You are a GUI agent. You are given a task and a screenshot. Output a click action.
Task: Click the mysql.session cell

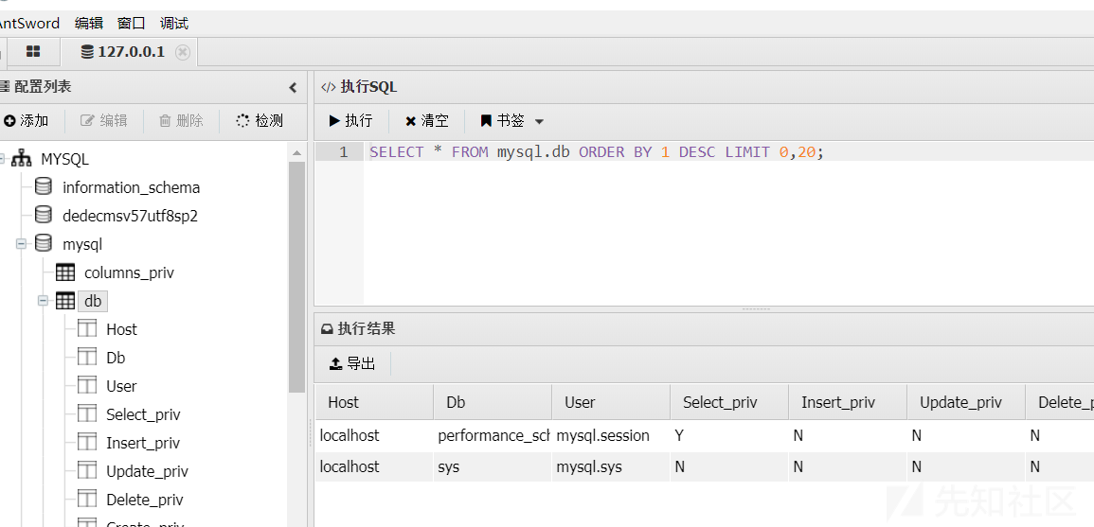pyautogui.click(x=611, y=435)
